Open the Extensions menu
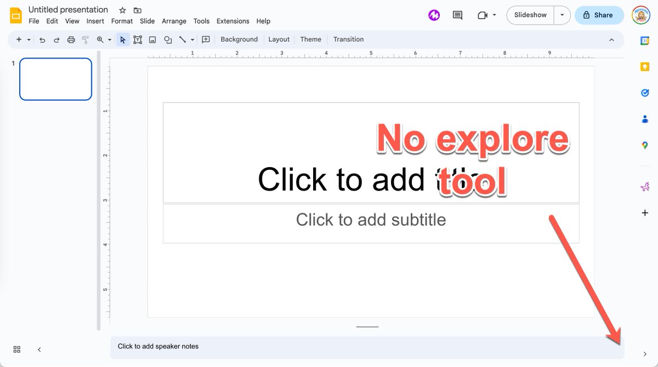This screenshot has width=658, height=367. point(233,21)
